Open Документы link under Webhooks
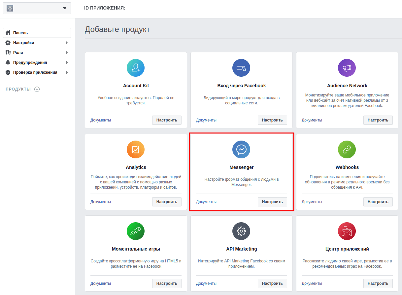The width and height of the screenshot is (402, 295). click(x=312, y=201)
